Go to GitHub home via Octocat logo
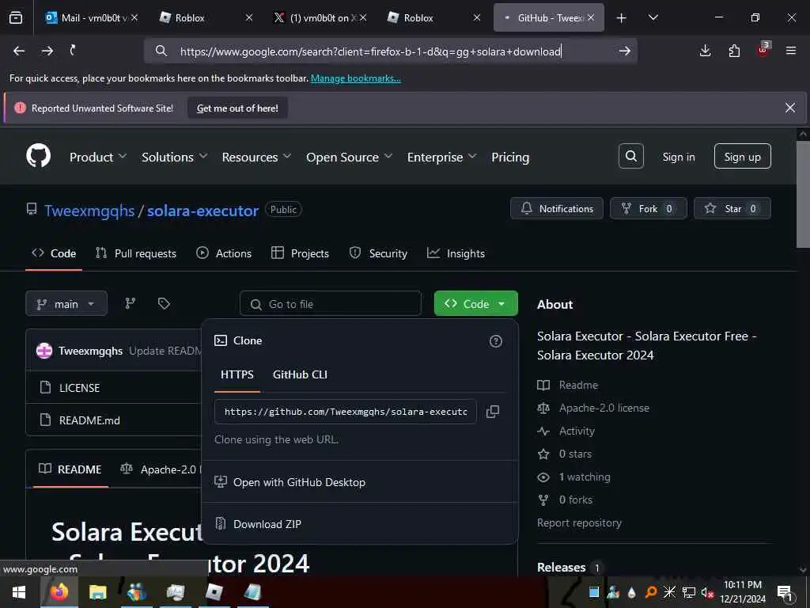This screenshot has width=810, height=608. click(x=38, y=156)
